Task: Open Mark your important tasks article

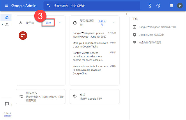Action: point(90,45)
